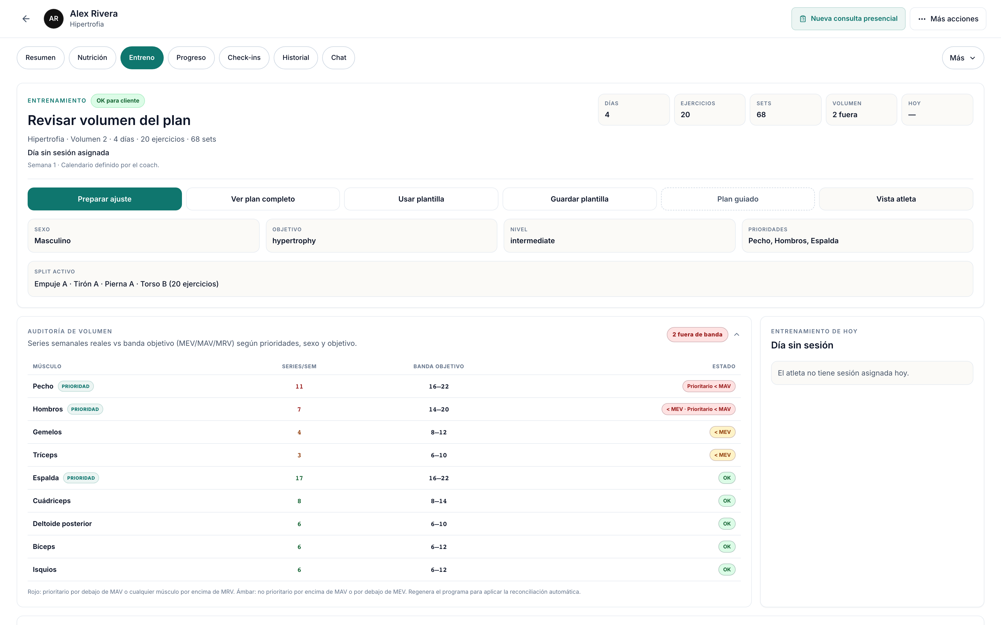Click the AR avatar circle

pos(54,18)
